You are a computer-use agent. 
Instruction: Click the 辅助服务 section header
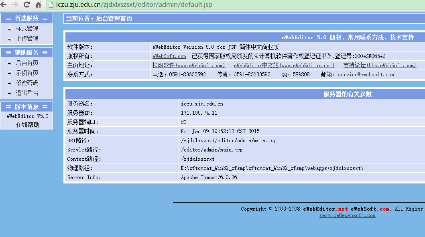click(x=27, y=52)
